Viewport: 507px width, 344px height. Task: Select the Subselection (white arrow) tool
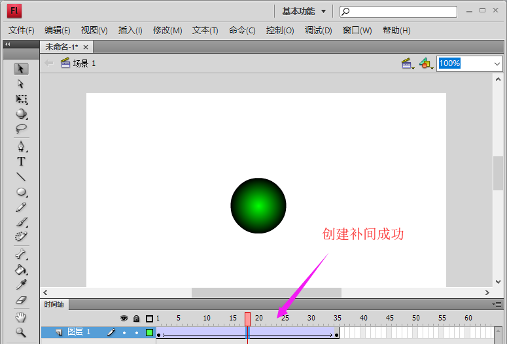click(21, 84)
